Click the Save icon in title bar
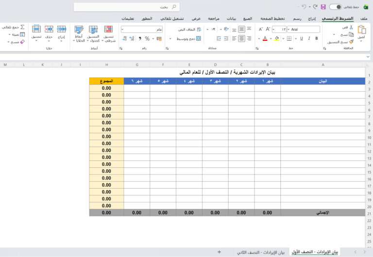Image resolution: width=373 pixels, height=257 pixels. 323,7
